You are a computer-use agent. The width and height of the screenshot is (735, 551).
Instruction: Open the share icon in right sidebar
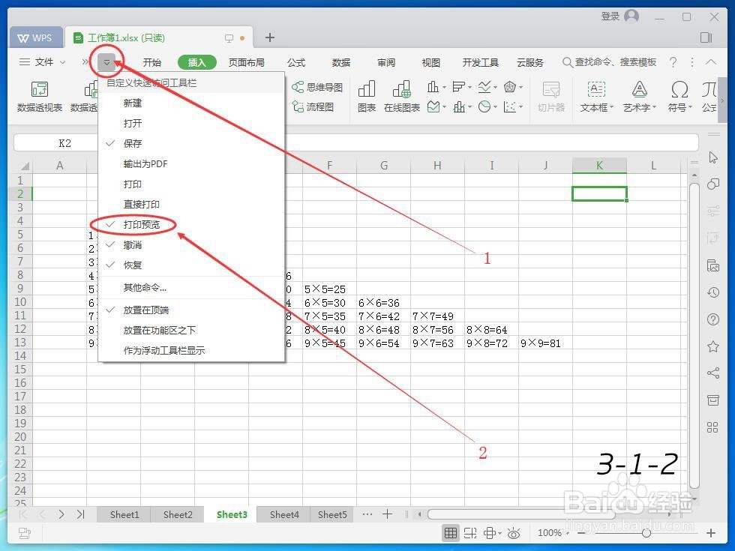(x=712, y=373)
